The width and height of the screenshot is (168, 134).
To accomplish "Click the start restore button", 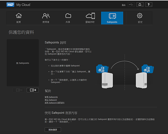I will coord(53,130).
